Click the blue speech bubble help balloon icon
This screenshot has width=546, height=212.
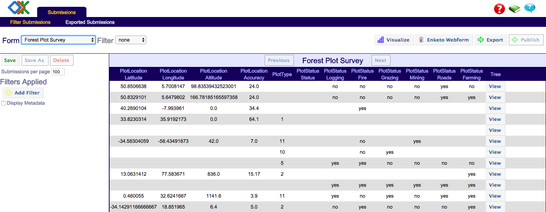530,8
